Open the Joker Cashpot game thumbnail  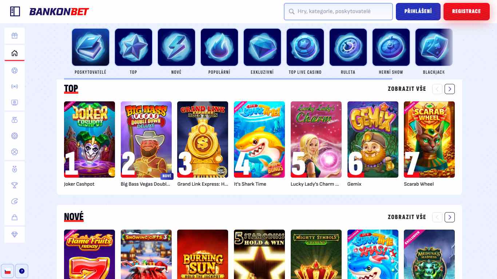90,139
